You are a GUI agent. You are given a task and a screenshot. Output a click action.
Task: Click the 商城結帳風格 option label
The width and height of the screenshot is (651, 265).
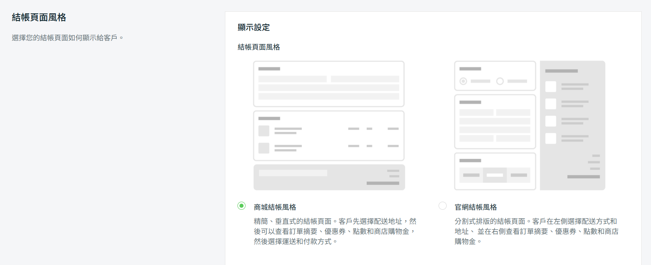[275, 207]
